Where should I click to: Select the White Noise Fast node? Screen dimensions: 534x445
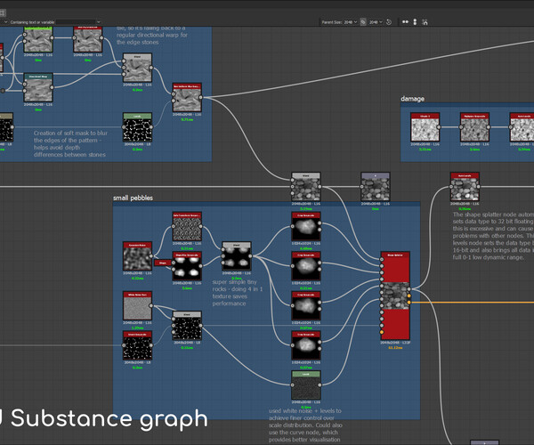point(138,306)
